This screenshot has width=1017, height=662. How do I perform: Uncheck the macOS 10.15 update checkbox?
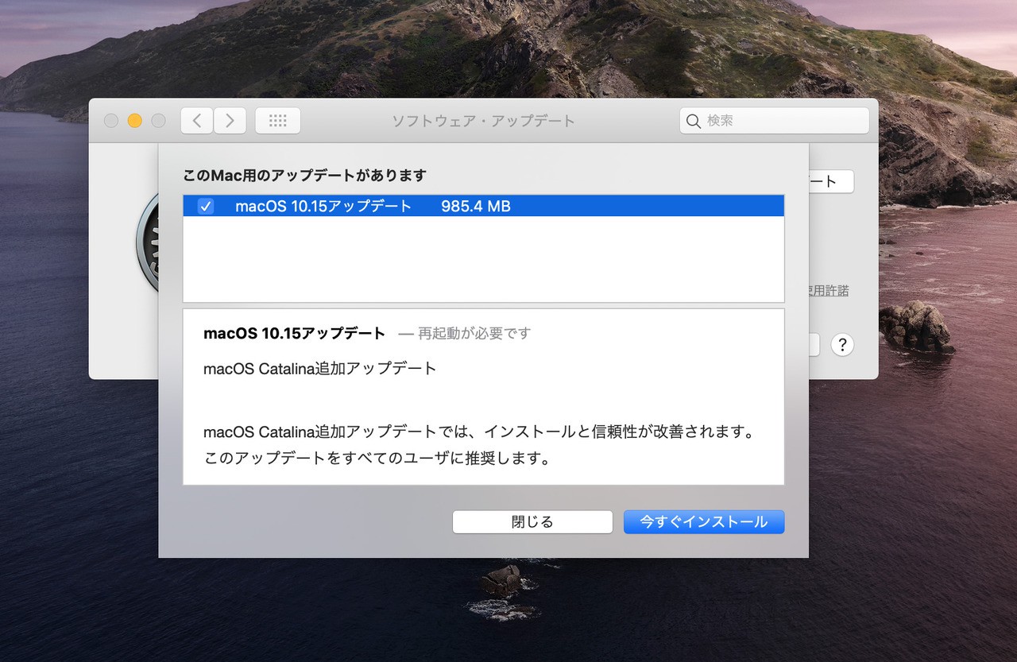[x=206, y=207]
